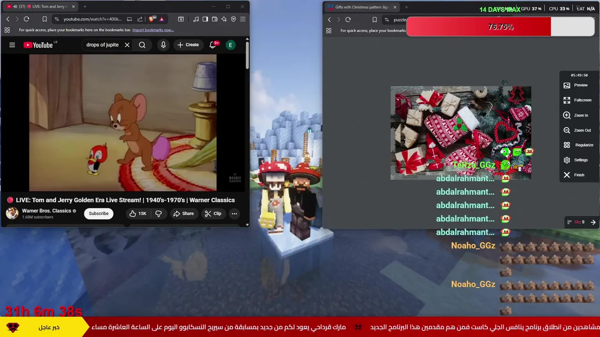
Task: Bookmark the puzzle page
Action: (375, 20)
